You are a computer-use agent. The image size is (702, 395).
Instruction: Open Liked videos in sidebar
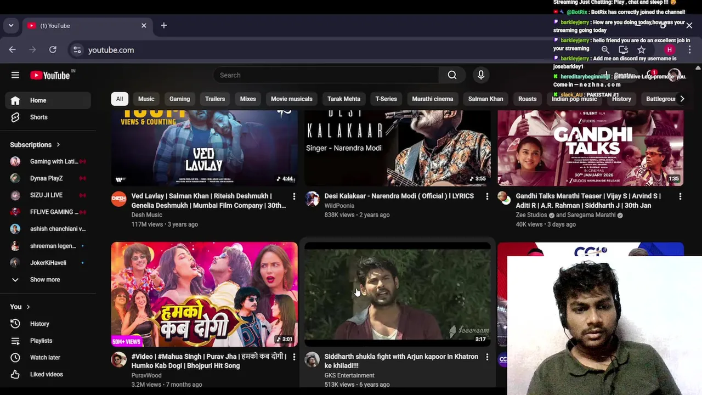point(48,374)
